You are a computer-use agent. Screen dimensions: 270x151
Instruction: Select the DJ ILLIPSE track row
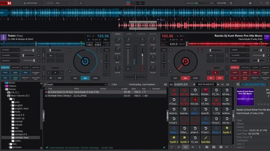click(105, 96)
